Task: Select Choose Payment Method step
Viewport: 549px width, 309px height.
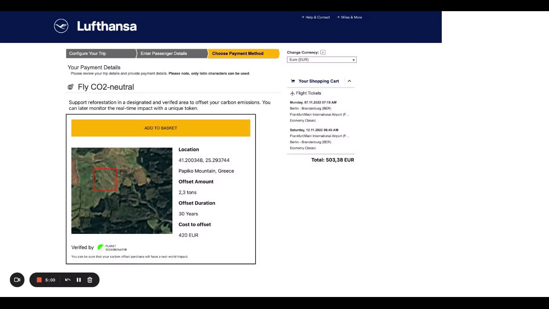Action: click(243, 54)
